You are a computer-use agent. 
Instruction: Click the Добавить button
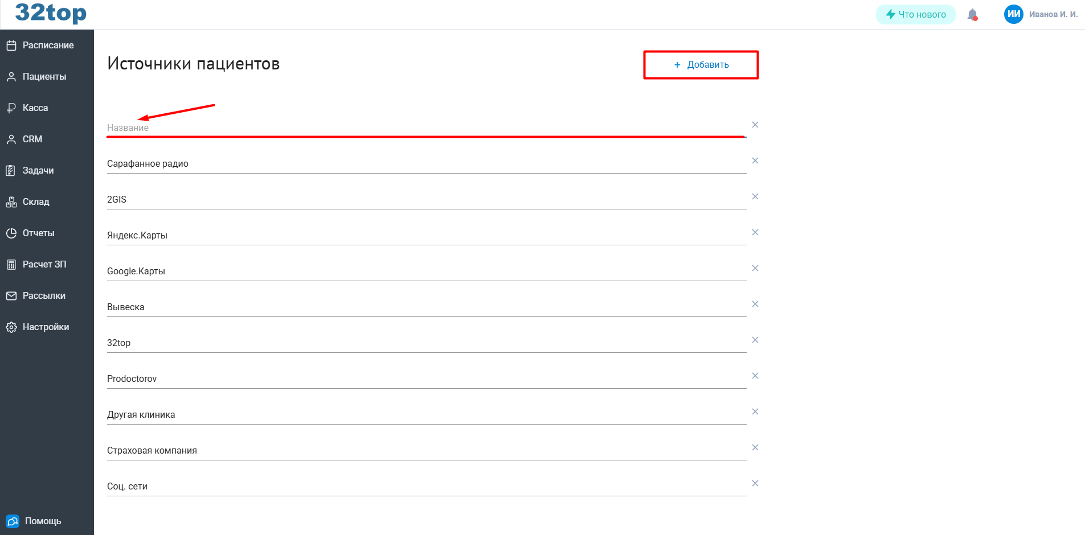(701, 64)
